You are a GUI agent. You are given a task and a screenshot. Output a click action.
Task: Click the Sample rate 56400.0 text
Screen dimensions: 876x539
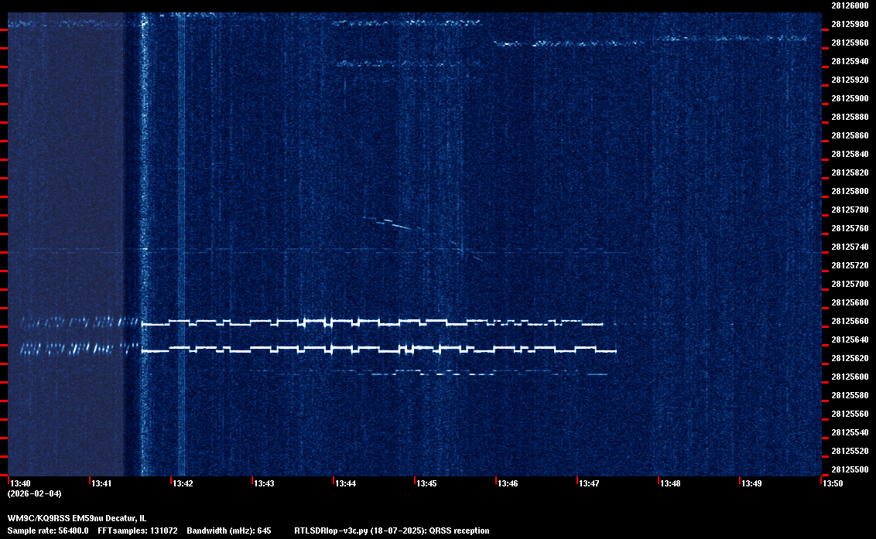pyautogui.click(x=48, y=530)
